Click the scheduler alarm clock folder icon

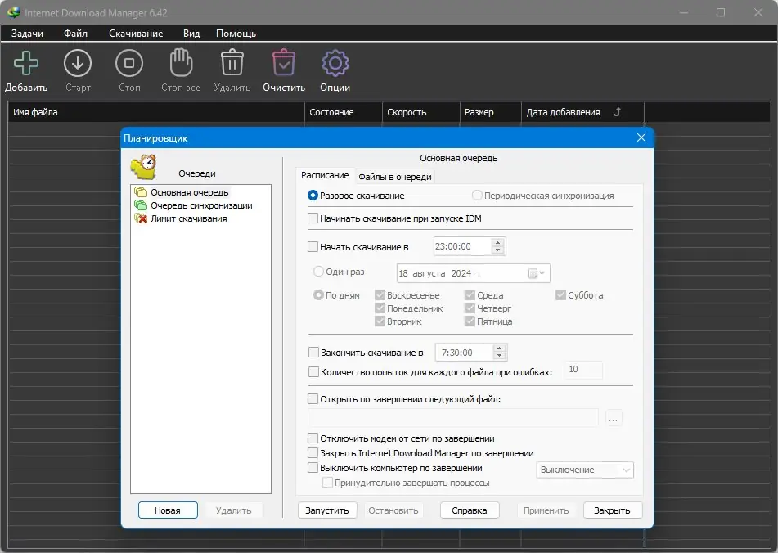pos(144,167)
